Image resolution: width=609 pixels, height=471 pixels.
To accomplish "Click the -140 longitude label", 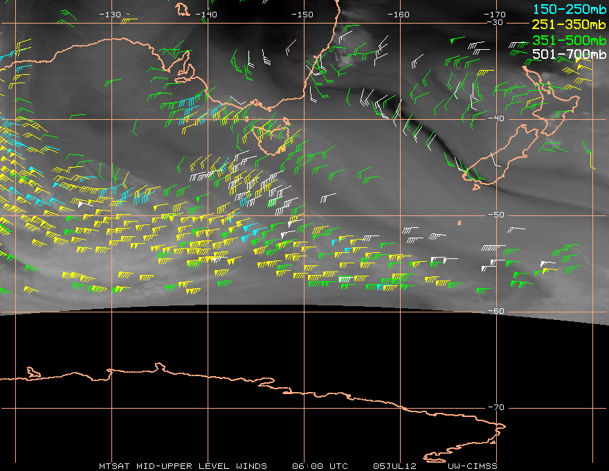I will pyautogui.click(x=206, y=15).
